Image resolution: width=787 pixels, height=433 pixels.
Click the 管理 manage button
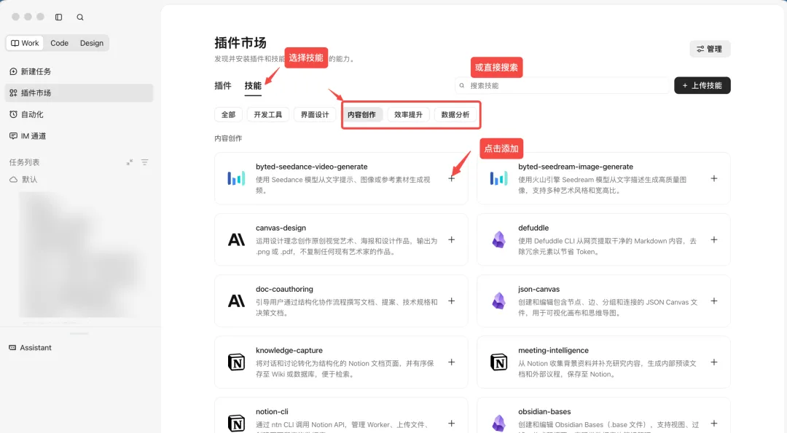(x=710, y=49)
